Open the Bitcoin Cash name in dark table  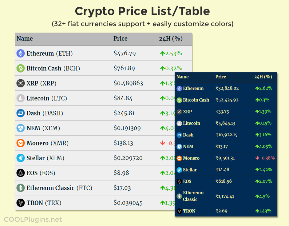(196, 100)
